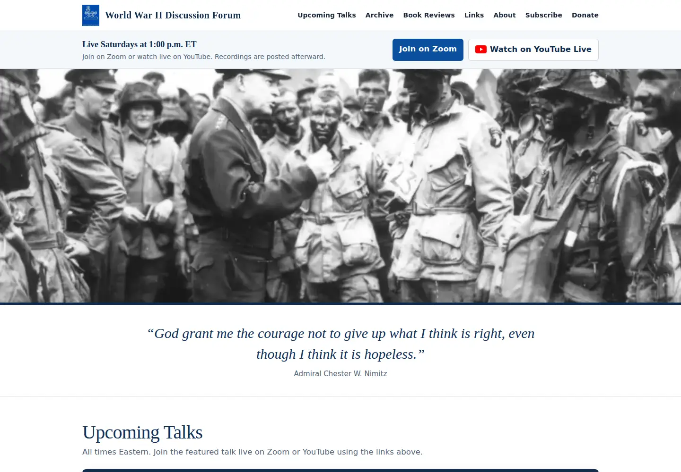
Task: Click the World War II Discussion Forum title
Action: [x=173, y=15]
